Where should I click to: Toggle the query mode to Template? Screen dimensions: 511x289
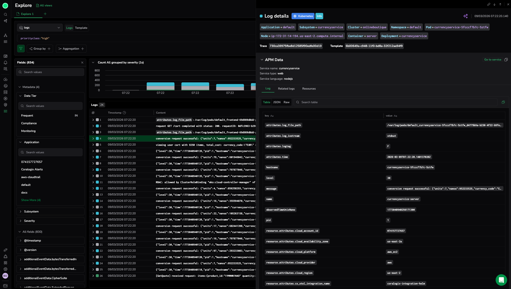tap(81, 28)
